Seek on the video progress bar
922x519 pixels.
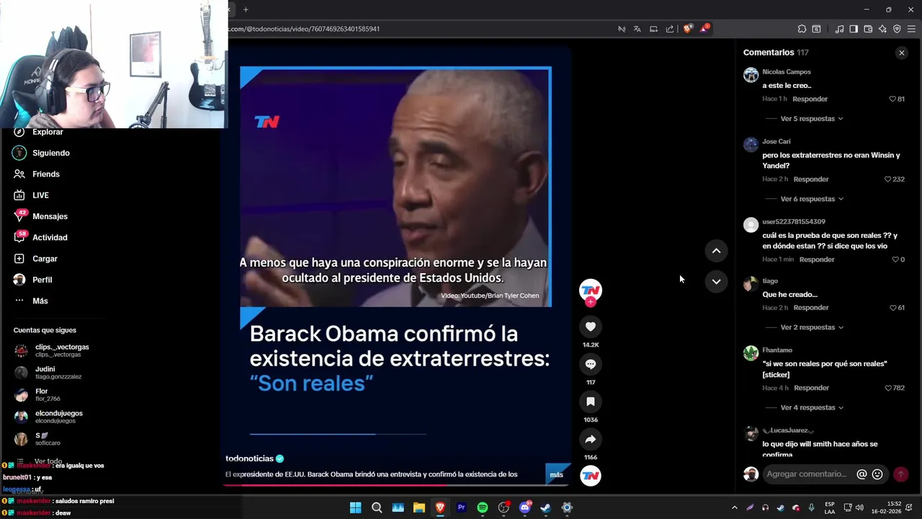pos(395,484)
